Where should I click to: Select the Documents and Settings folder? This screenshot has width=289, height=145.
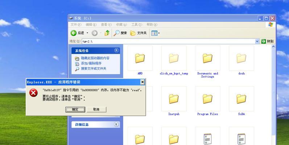[207, 58]
